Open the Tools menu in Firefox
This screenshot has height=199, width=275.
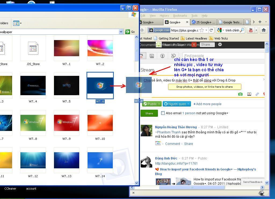(x=194, y=16)
